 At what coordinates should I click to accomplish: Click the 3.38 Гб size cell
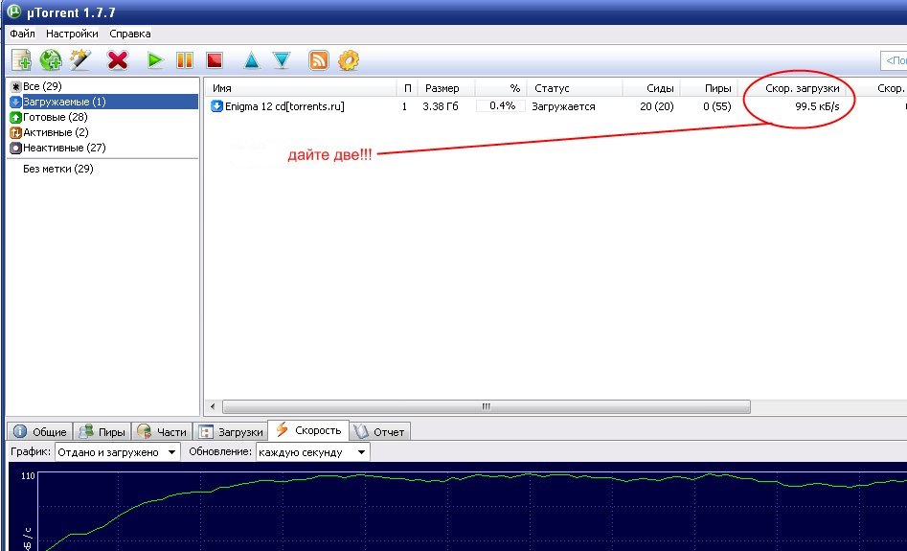(x=441, y=106)
